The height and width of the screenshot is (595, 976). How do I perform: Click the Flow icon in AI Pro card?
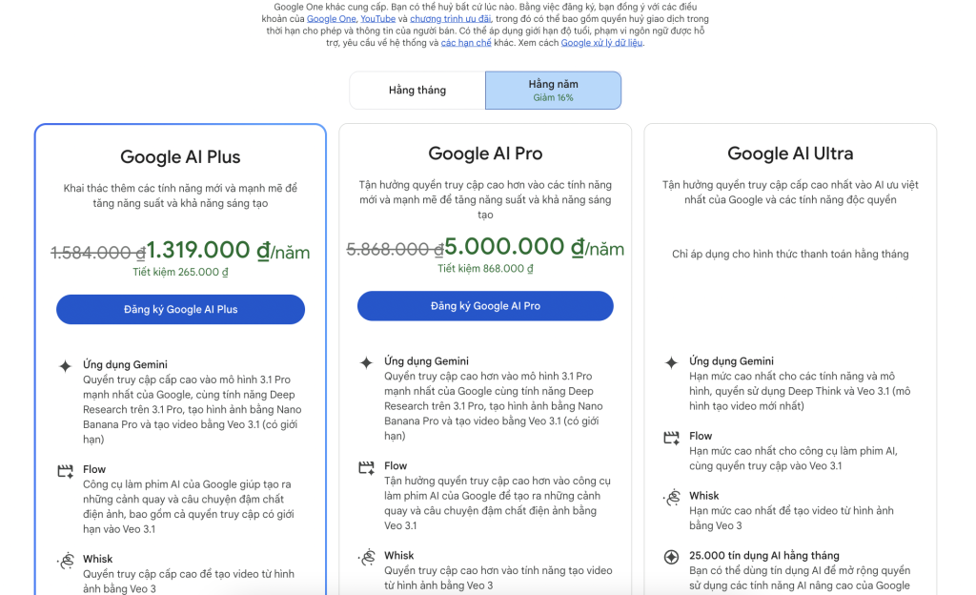(x=366, y=467)
